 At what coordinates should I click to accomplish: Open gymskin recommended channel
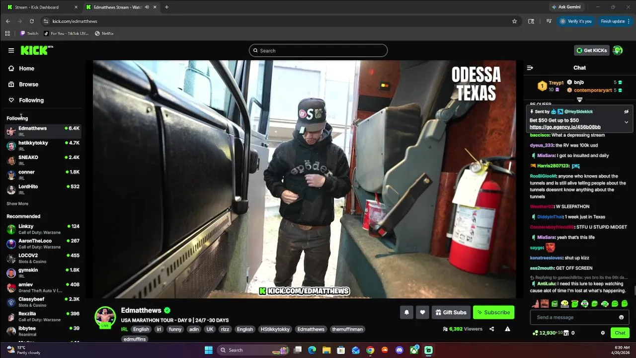[43, 272]
